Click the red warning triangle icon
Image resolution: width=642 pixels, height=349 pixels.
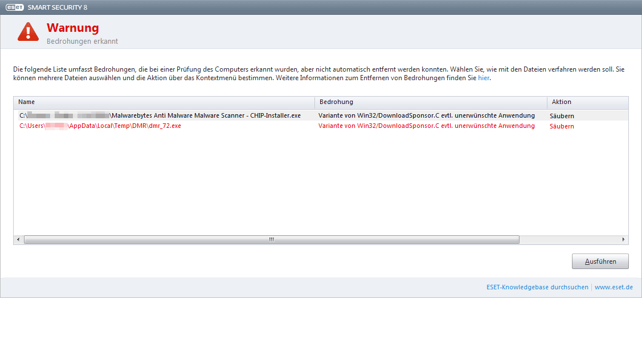coord(28,32)
